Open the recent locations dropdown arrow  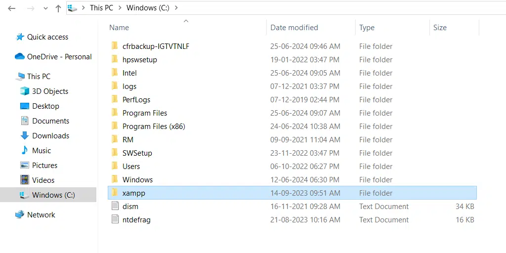tap(45, 9)
